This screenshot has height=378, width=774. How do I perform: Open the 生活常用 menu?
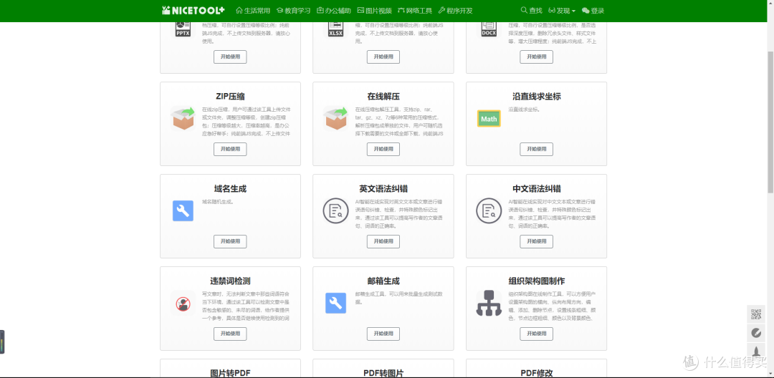253,10
